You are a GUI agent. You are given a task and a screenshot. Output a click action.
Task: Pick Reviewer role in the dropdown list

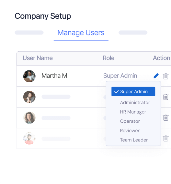point(130,131)
